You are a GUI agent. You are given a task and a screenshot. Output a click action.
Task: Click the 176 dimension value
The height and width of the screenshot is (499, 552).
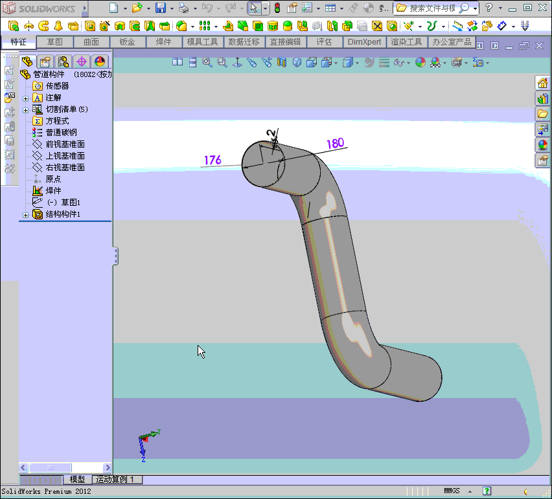pyautogui.click(x=213, y=160)
